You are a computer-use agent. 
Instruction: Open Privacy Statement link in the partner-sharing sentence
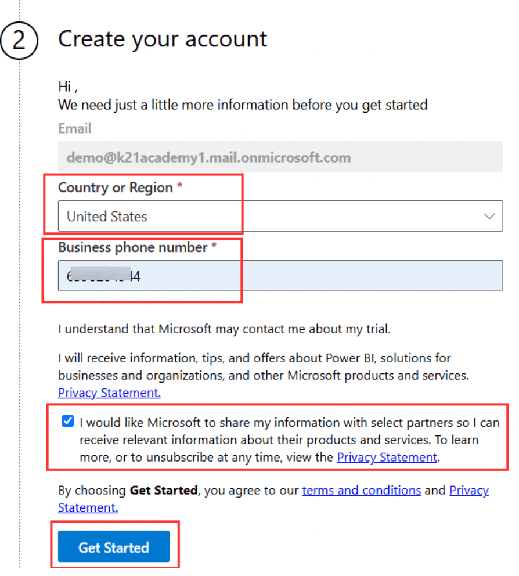click(x=387, y=457)
